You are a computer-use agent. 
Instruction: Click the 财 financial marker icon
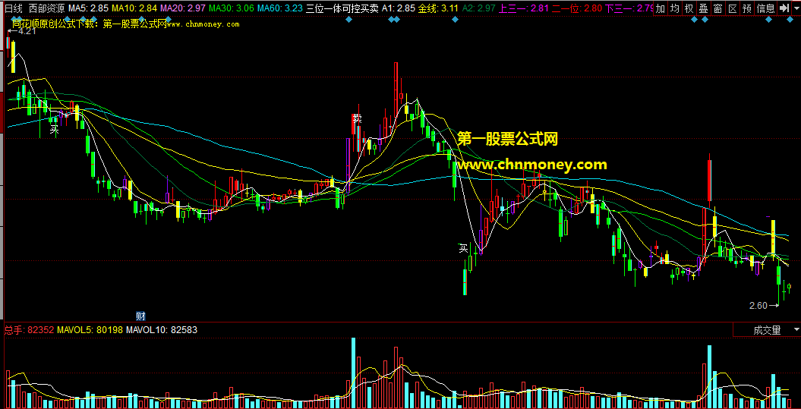[141, 315]
